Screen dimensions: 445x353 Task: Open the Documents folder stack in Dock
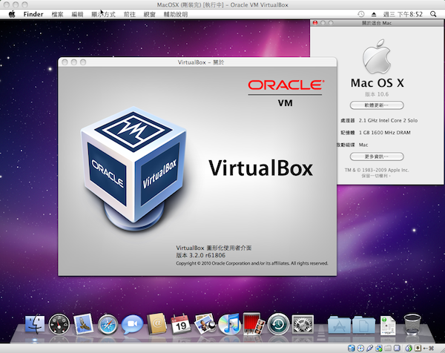pyautogui.click(x=363, y=324)
